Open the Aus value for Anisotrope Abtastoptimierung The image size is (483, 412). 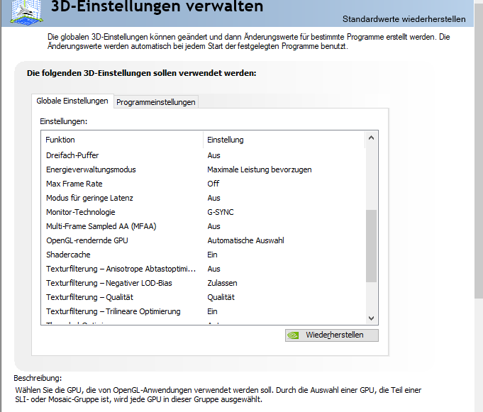coord(213,269)
